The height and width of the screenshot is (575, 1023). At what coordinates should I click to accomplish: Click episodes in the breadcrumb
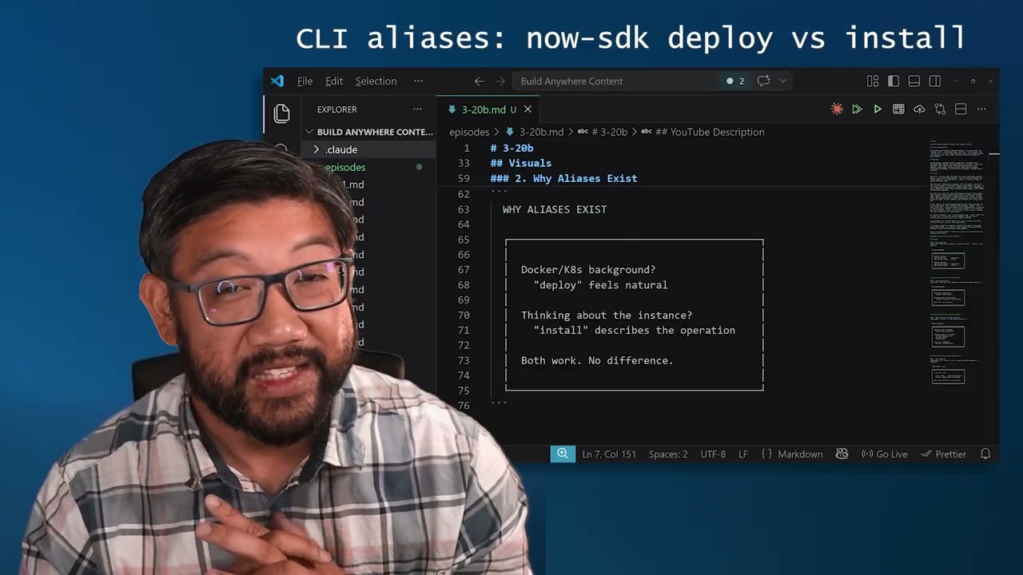[x=469, y=132]
